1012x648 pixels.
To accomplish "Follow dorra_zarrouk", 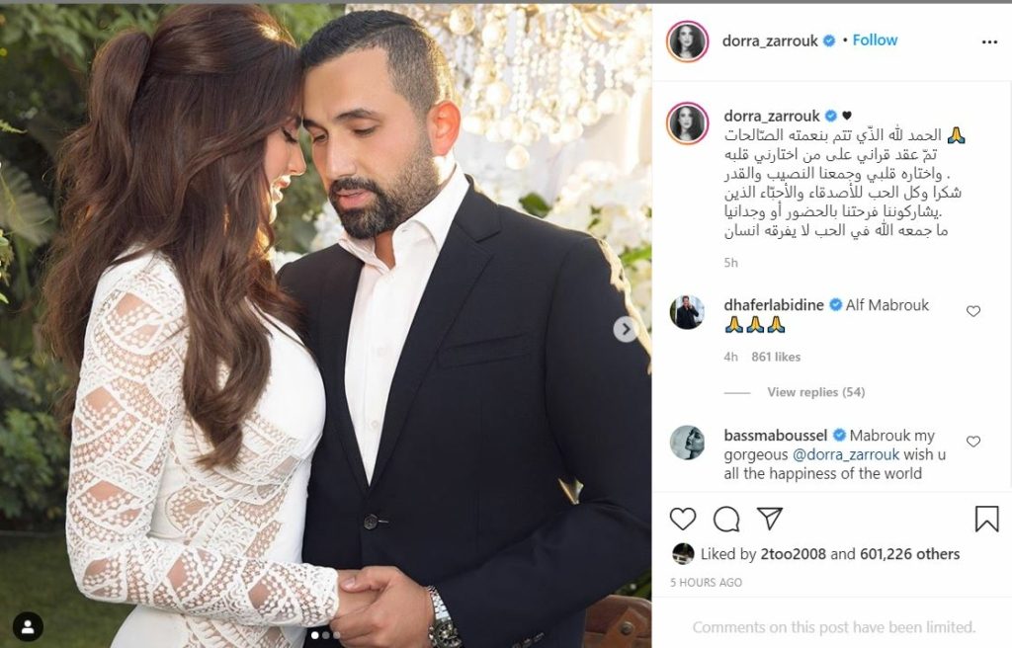I will click(875, 40).
